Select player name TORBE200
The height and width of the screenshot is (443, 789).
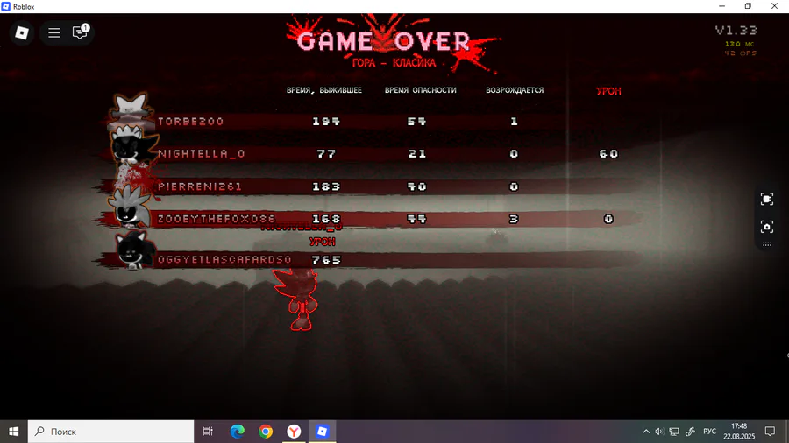pos(191,122)
